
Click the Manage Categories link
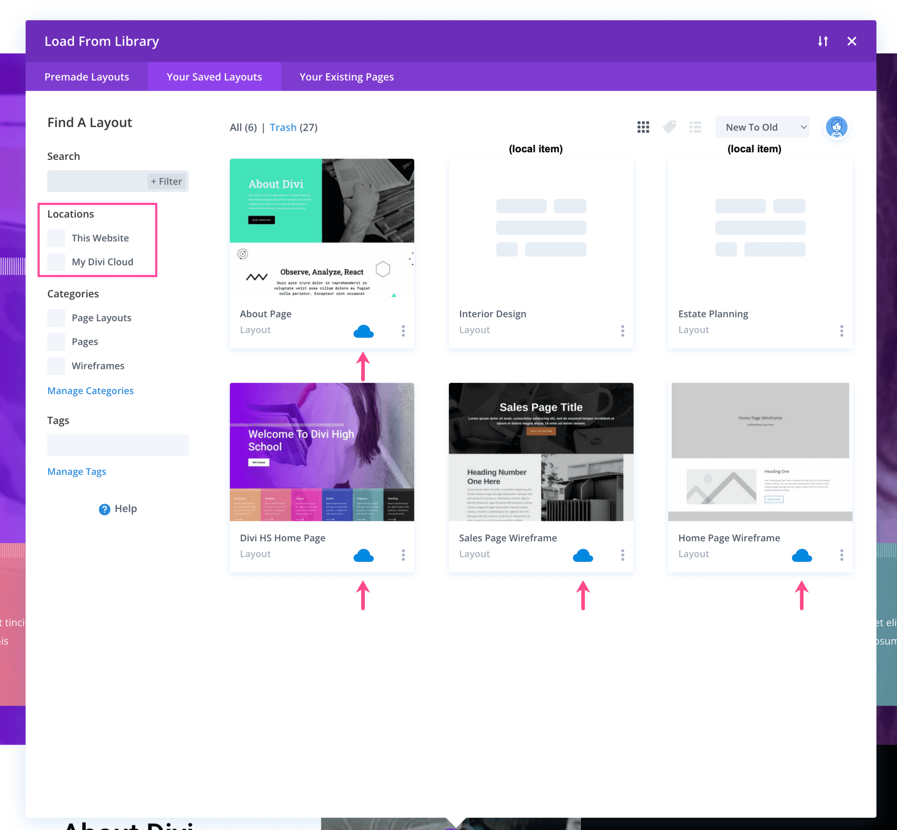point(90,390)
